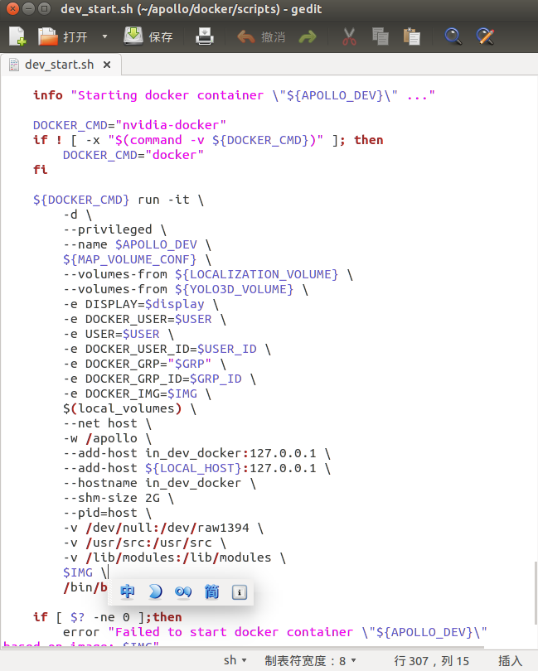
Task: Click the info "Starting docker container line
Action: [234, 95]
